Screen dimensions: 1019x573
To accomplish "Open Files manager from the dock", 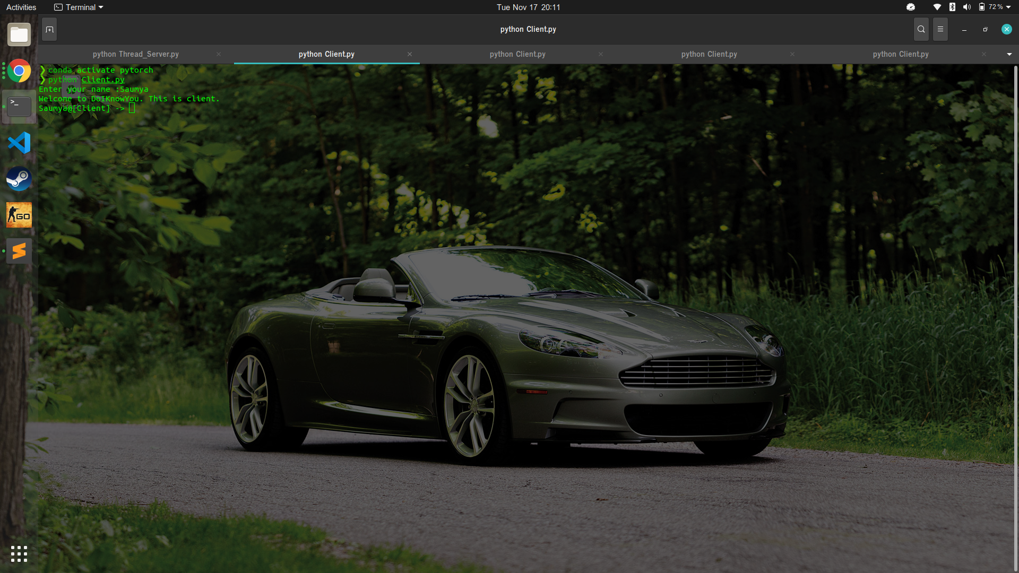I will click(x=19, y=35).
